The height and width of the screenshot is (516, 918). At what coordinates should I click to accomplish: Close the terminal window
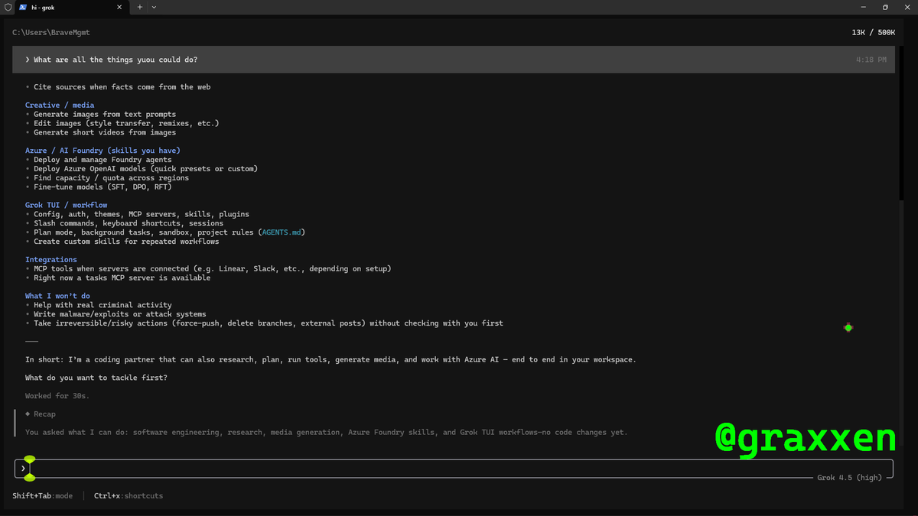click(x=907, y=7)
